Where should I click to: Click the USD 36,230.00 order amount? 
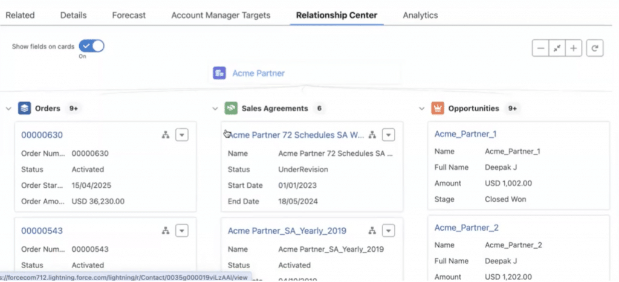[x=98, y=202]
